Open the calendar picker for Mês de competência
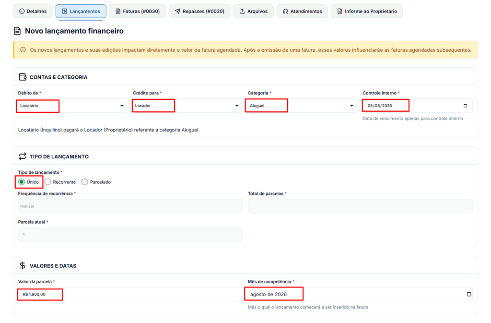491x323 pixels. 469,294
